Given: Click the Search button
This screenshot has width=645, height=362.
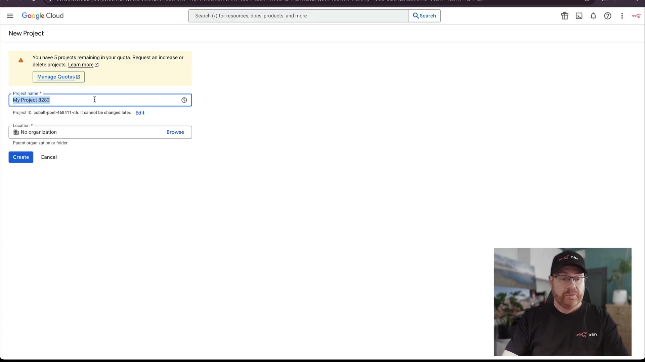Looking at the screenshot, I should coord(424,16).
